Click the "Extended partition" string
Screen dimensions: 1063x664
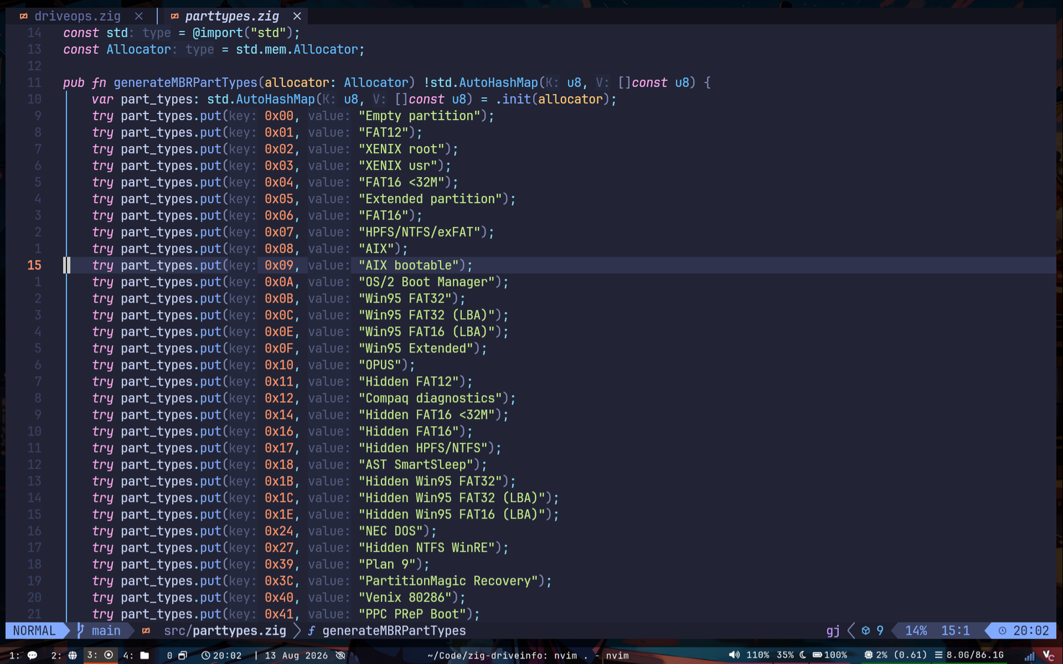(431, 199)
